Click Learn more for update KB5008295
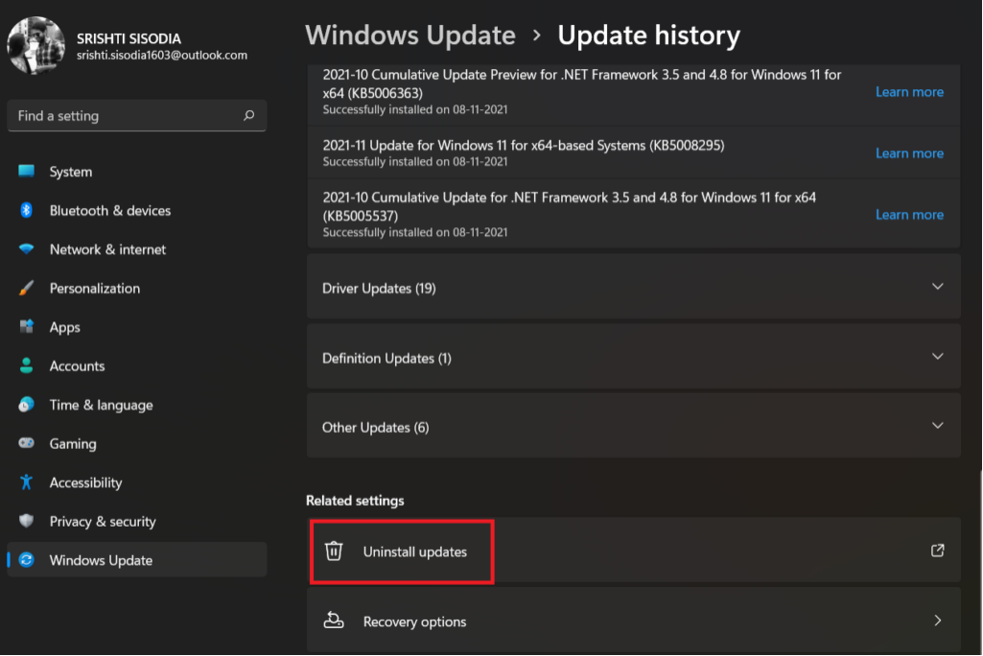 tap(908, 152)
